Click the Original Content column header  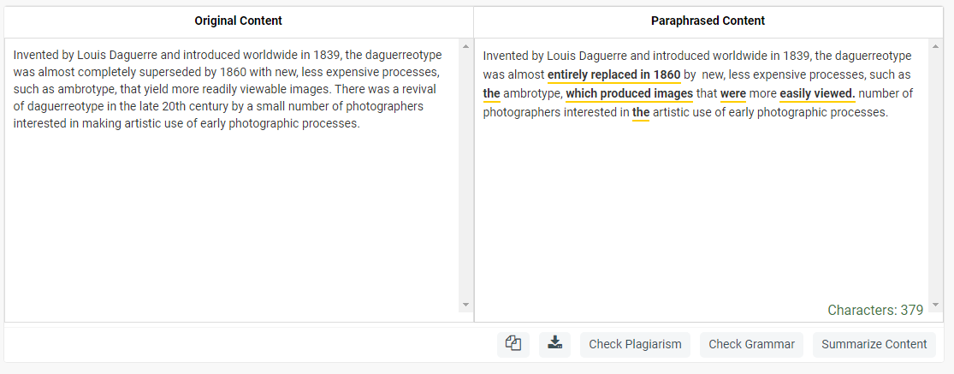tap(238, 21)
